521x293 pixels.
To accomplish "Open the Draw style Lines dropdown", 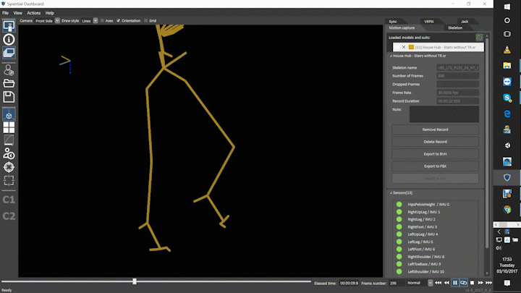I will (x=96, y=20).
